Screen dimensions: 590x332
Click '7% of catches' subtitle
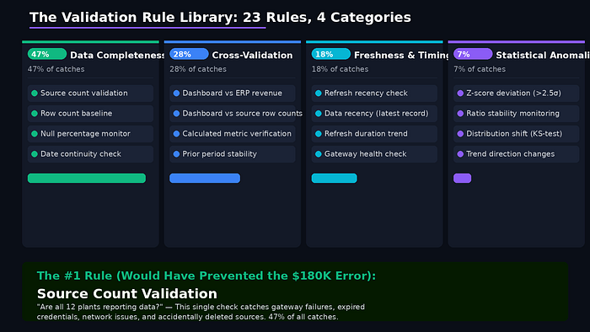(x=480, y=69)
